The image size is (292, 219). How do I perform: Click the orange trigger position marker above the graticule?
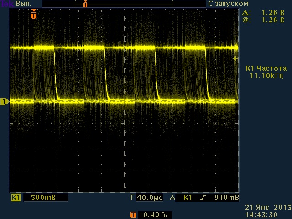pyautogui.click(x=33, y=15)
